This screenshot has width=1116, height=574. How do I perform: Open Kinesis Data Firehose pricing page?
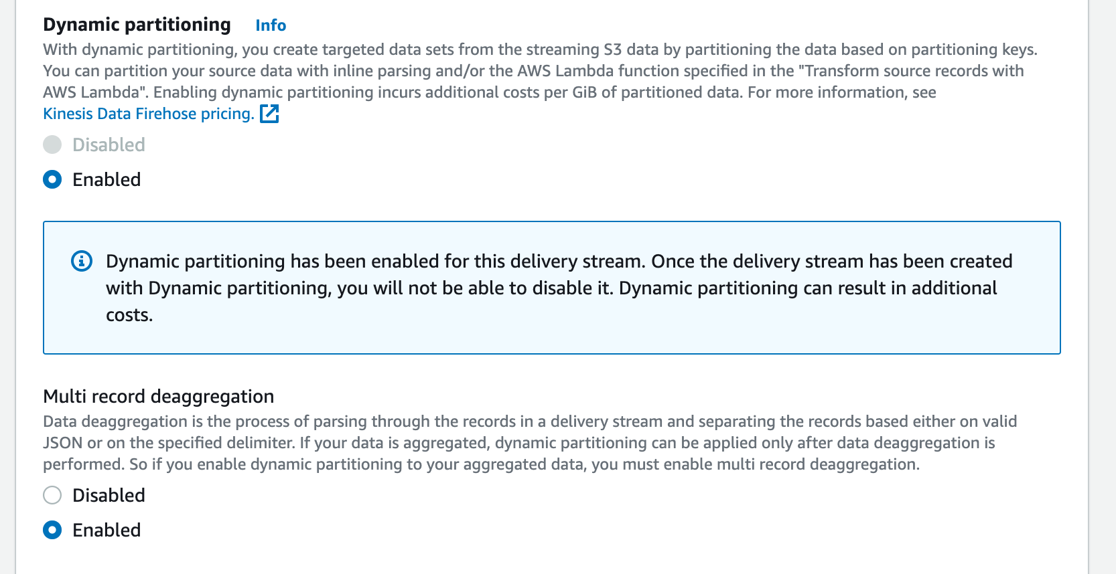click(147, 114)
